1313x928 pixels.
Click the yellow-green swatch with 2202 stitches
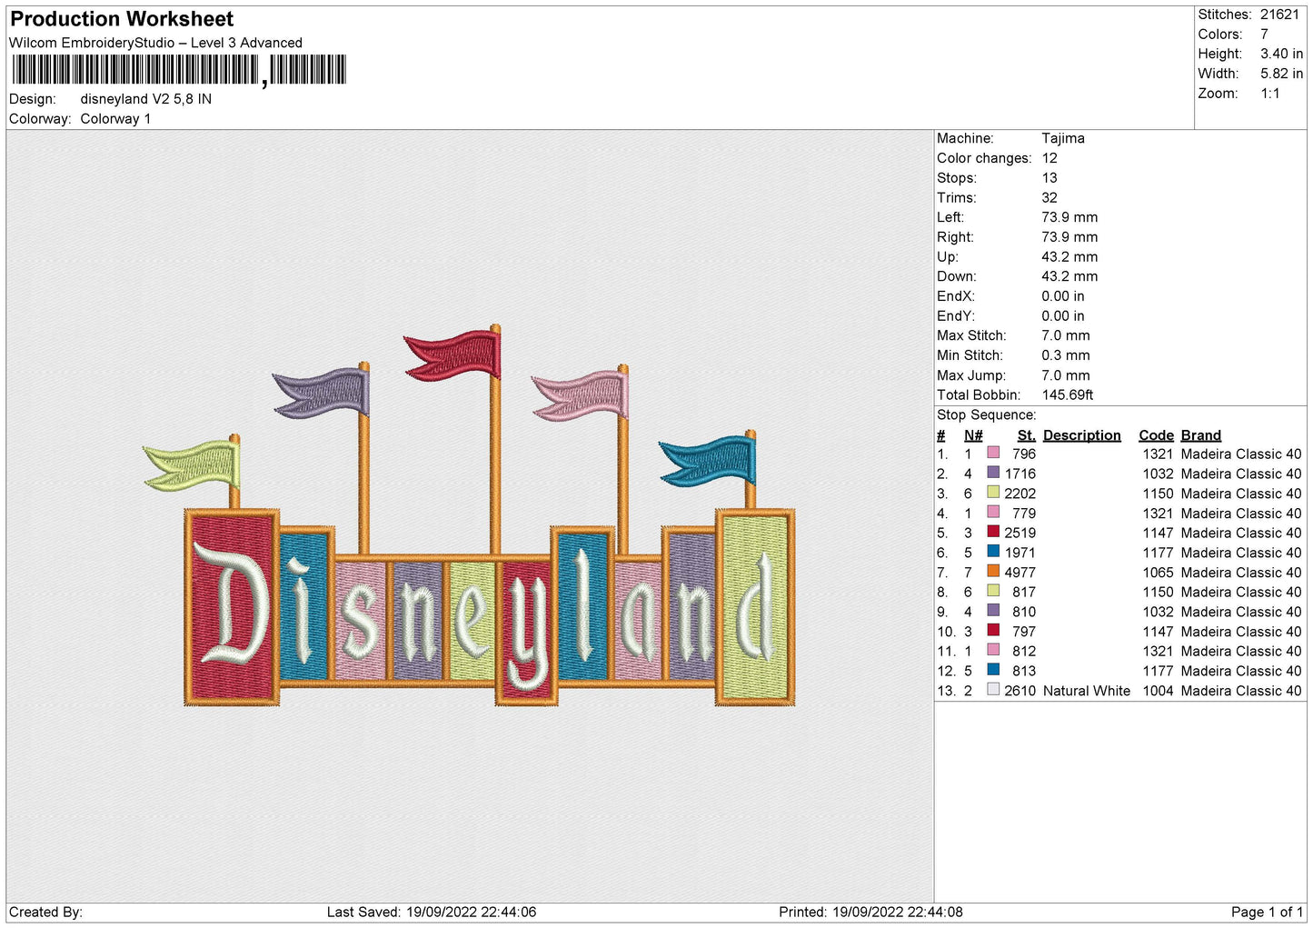click(993, 493)
